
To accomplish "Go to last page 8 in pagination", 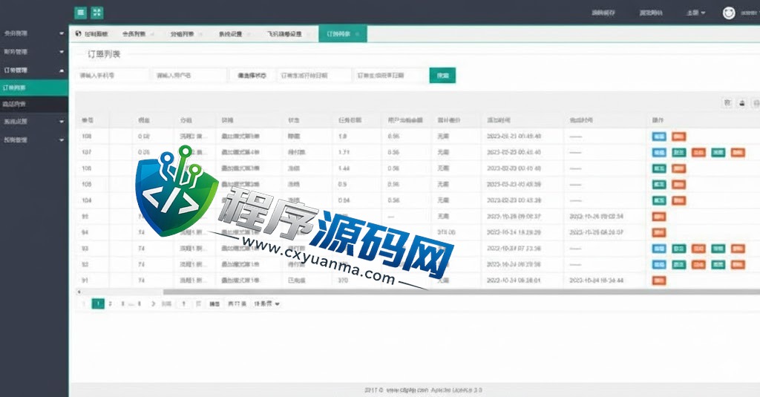I will [140, 304].
